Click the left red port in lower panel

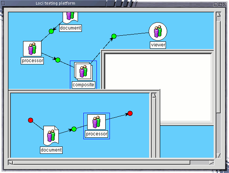(30, 120)
